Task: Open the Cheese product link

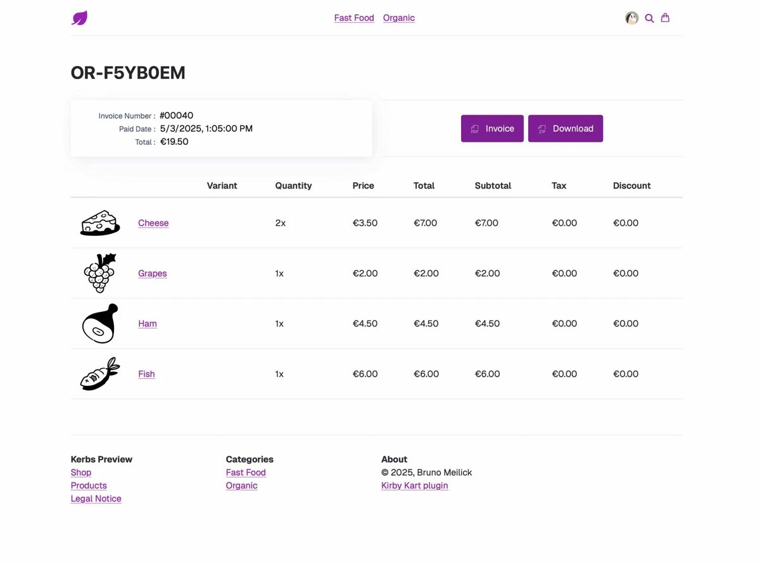Action: click(x=153, y=223)
